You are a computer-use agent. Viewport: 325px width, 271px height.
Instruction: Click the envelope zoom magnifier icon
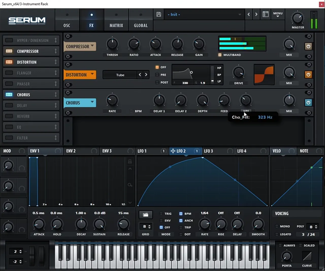tap(130, 185)
